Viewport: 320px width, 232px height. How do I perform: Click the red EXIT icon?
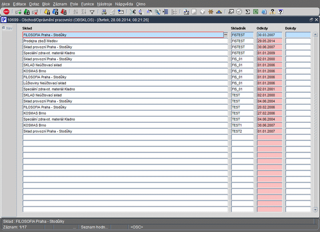[x=6, y=12]
